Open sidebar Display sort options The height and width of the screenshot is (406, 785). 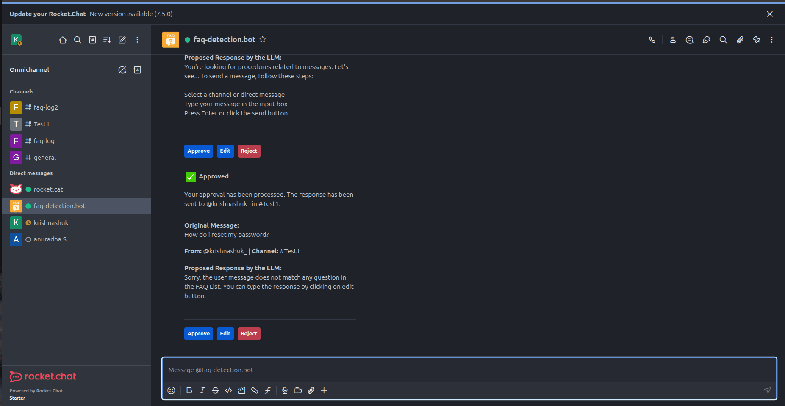pyautogui.click(x=107, y=40)
